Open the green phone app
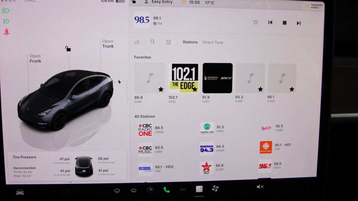The height and width of the screenshot is (201, 358). tap(167, 190)
